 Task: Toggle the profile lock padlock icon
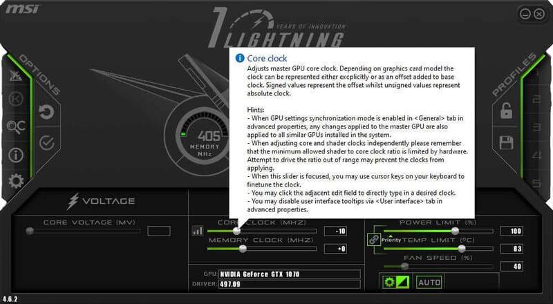pyautogui.click(x=506, y=111)
